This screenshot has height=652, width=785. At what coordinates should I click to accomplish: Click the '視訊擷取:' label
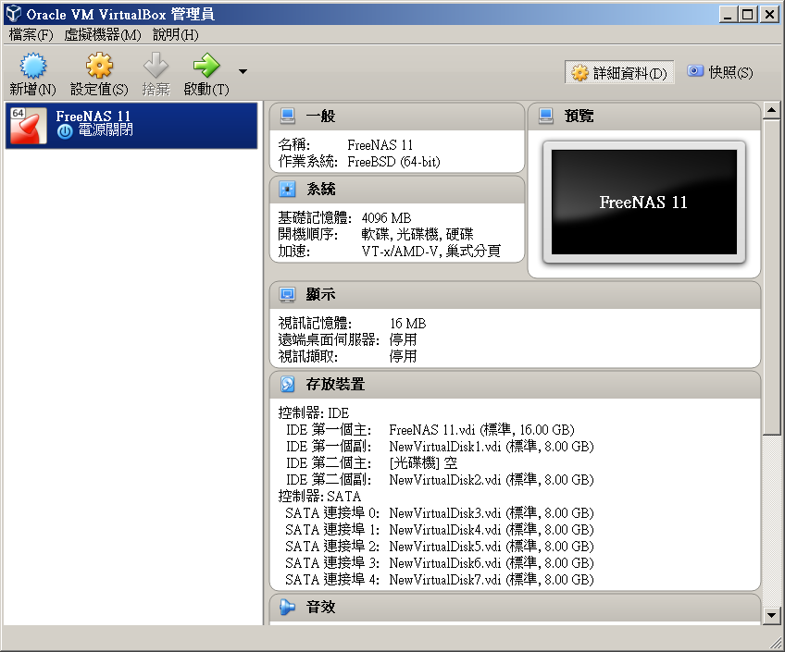click(x=308, y=356)
